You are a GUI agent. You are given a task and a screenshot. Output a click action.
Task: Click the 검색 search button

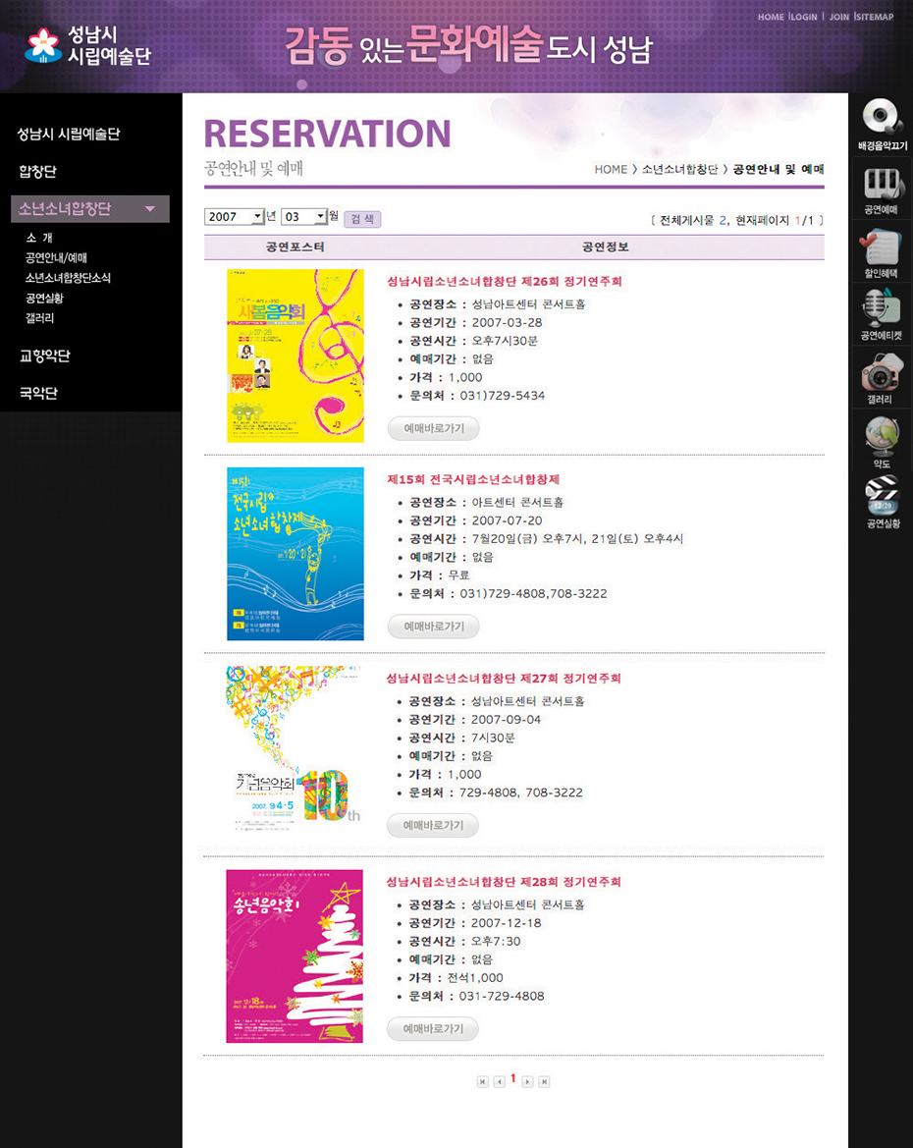(x=362, y=218)
